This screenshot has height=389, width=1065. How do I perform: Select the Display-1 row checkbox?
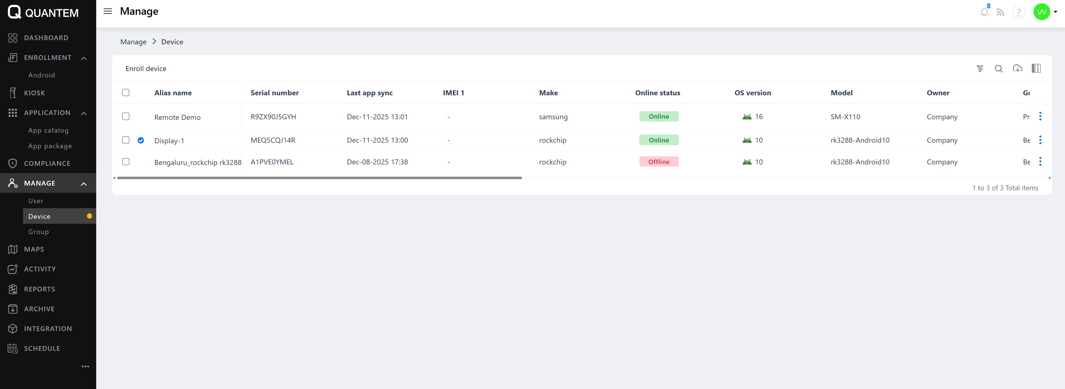click(126, 140)
